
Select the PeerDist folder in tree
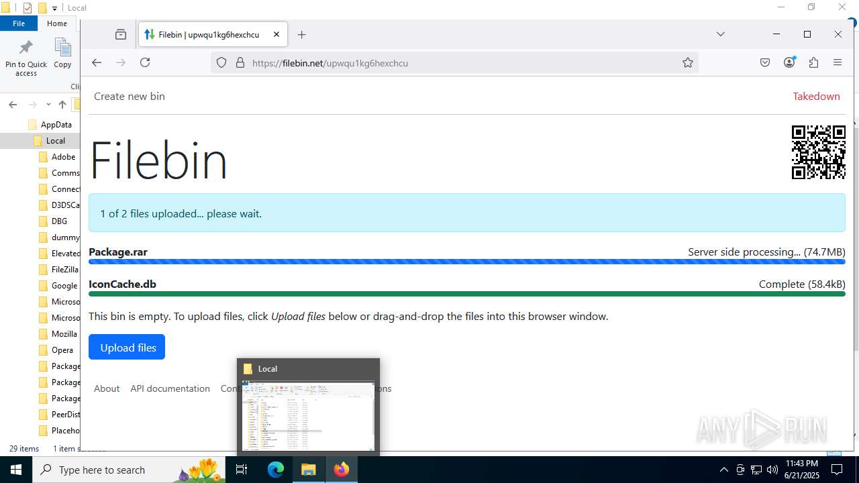coord(65,414)
